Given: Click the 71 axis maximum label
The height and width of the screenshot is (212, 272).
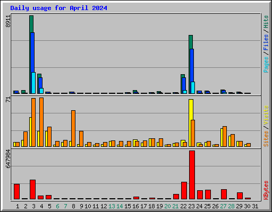Looking at the screenshot, I should click(x=8, y=99).
